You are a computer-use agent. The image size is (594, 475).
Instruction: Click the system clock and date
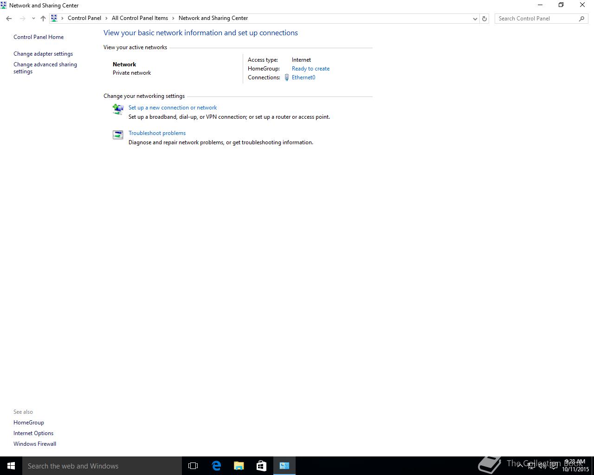[575, 466]
